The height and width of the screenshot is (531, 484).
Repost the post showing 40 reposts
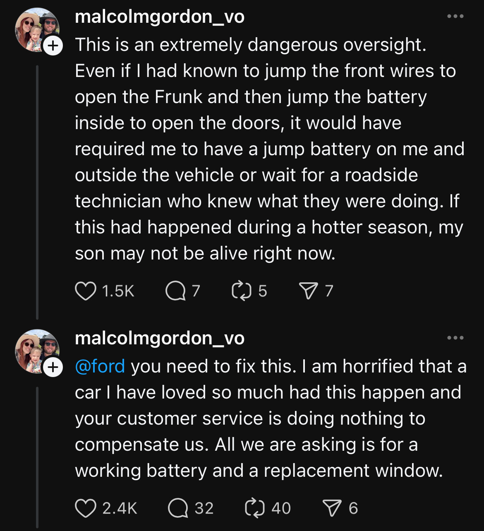(255, 508)
